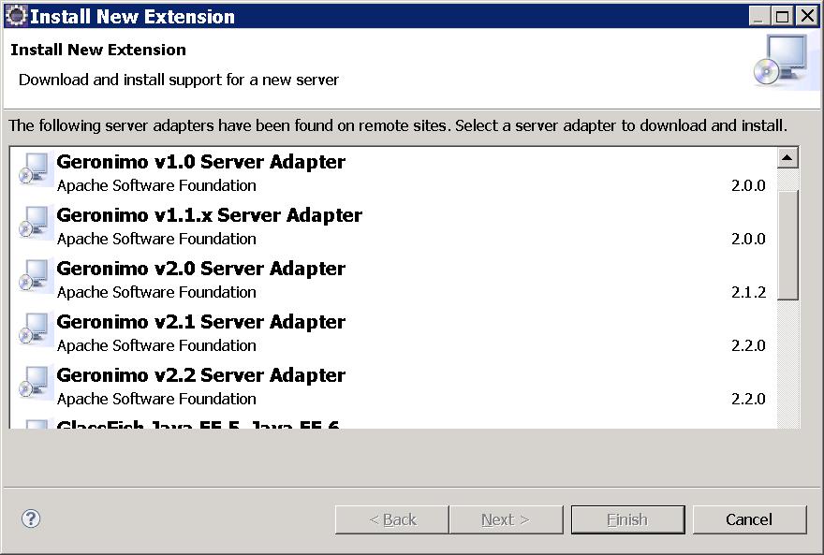Image resolution: width=824 pixels, height=555 pixels.
Task: Click version 2.1.2 of Geronimo v2.0 adapter
Action: pyautogui.click(x=748, y=292)
